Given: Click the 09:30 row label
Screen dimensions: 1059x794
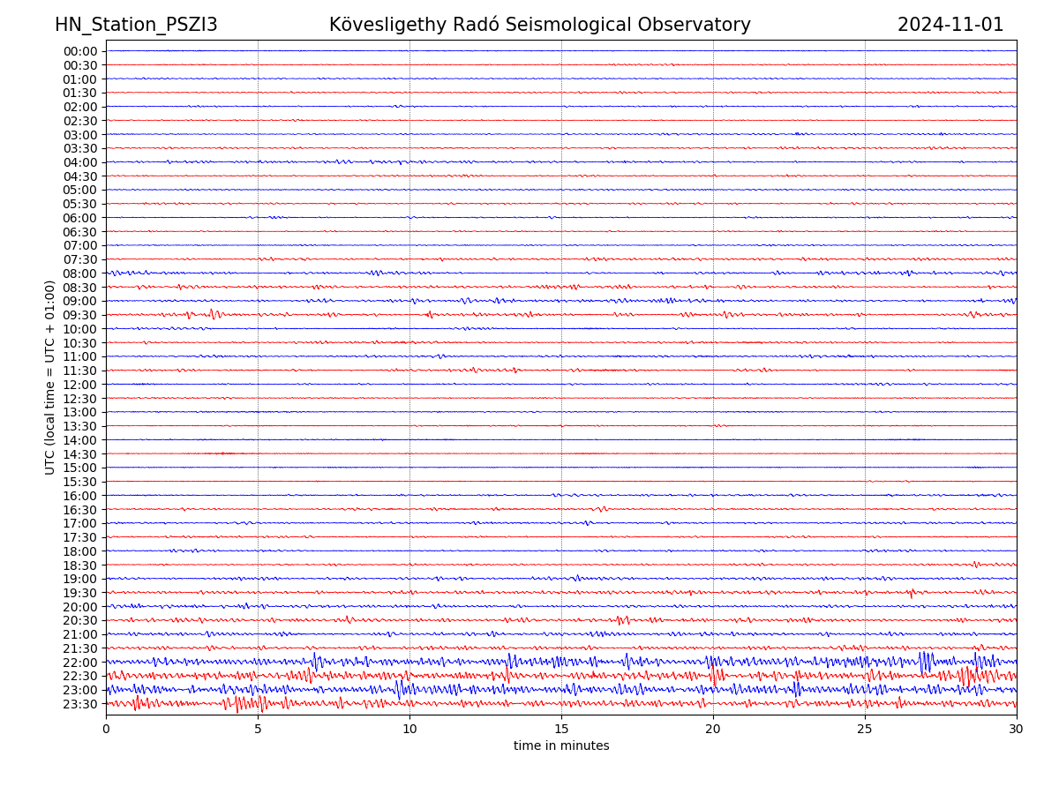Looking at the screenshot, I should pos(80,315).
